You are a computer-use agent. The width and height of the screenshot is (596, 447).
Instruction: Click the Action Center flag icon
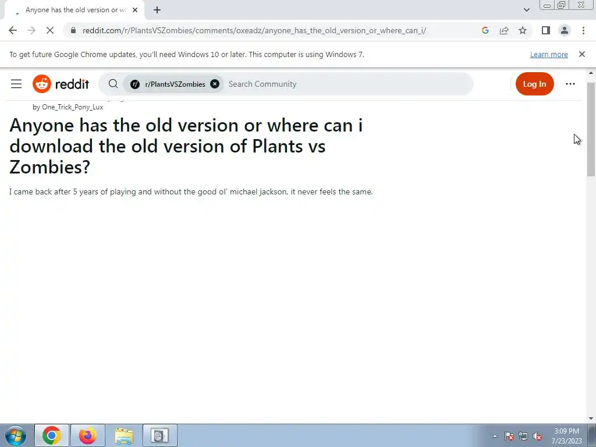pos(509,436)
